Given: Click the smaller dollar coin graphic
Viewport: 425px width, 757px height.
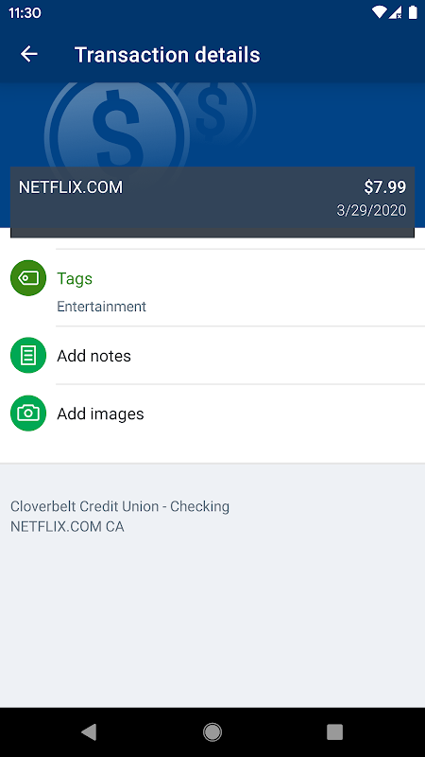Looking at the screenshot, I should (x=215, y=111).
